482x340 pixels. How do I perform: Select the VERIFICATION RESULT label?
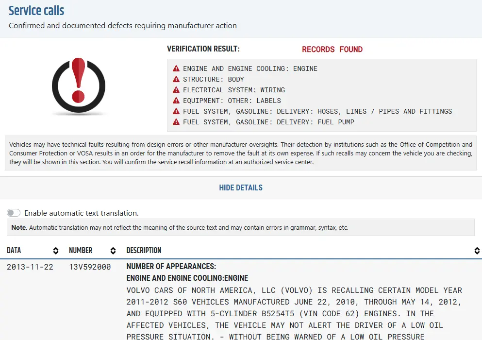click(203, 49)
